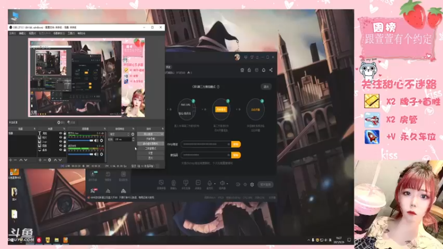Pop out the Scene Transitions dock header icon
443x249 pixels.
133,129
